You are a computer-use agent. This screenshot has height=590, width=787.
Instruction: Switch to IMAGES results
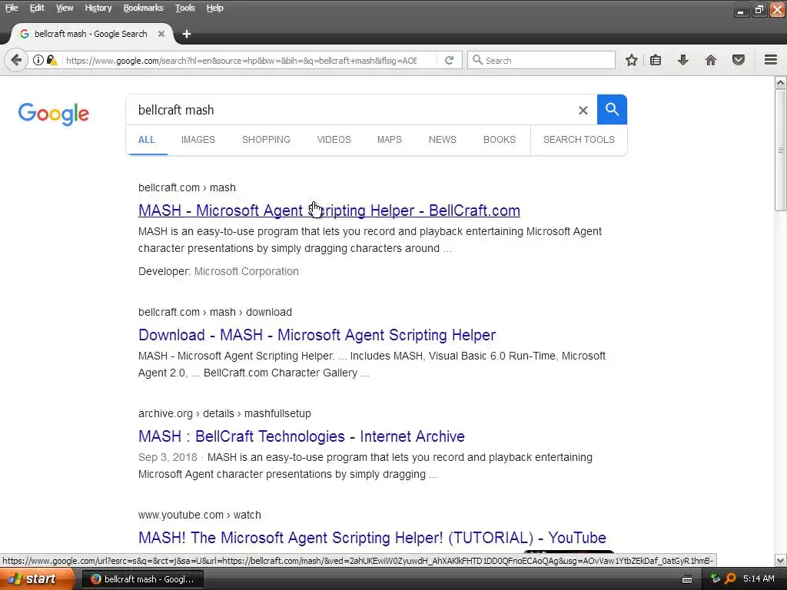pyautogui.click(x=198, y=140)
